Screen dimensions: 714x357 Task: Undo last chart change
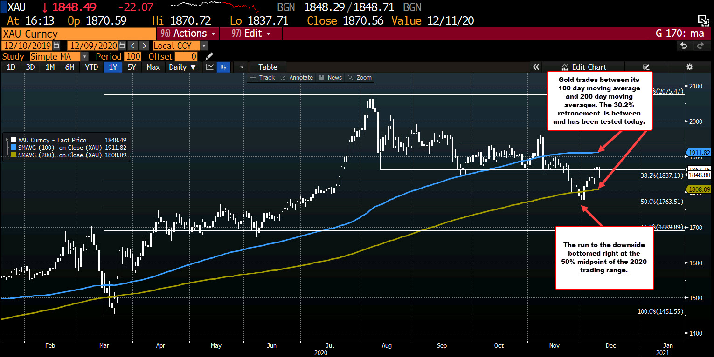coord(684,46)
